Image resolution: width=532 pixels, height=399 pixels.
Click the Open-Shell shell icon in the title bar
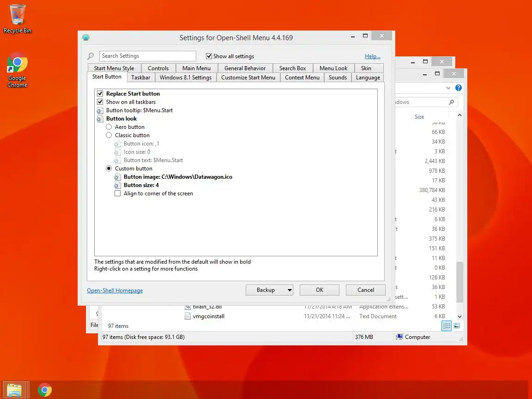tap(86, 37)
